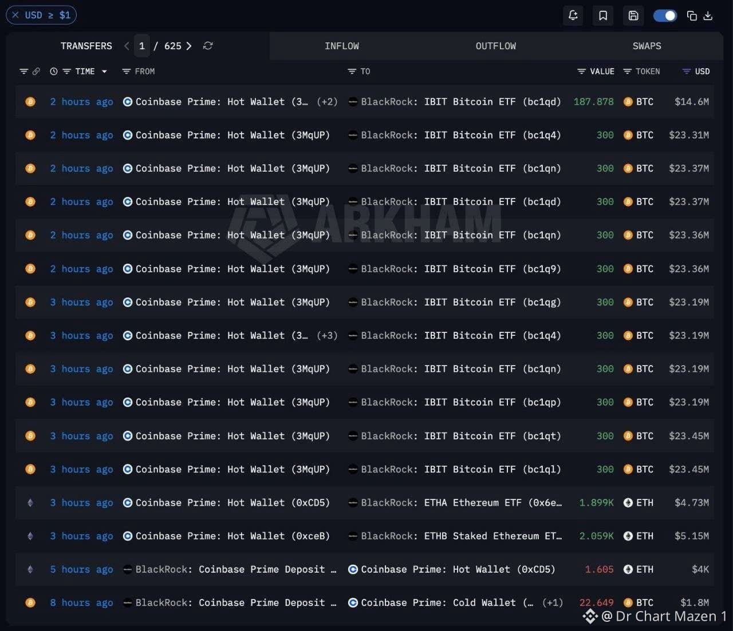Open BlackRock Coinbase Prime Deposit sender, $4K row
Viewport: 733px width, 631px height.
tap(236, 569)
